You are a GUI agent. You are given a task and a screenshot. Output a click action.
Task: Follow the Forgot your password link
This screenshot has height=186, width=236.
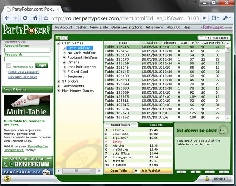coord(24,72)
